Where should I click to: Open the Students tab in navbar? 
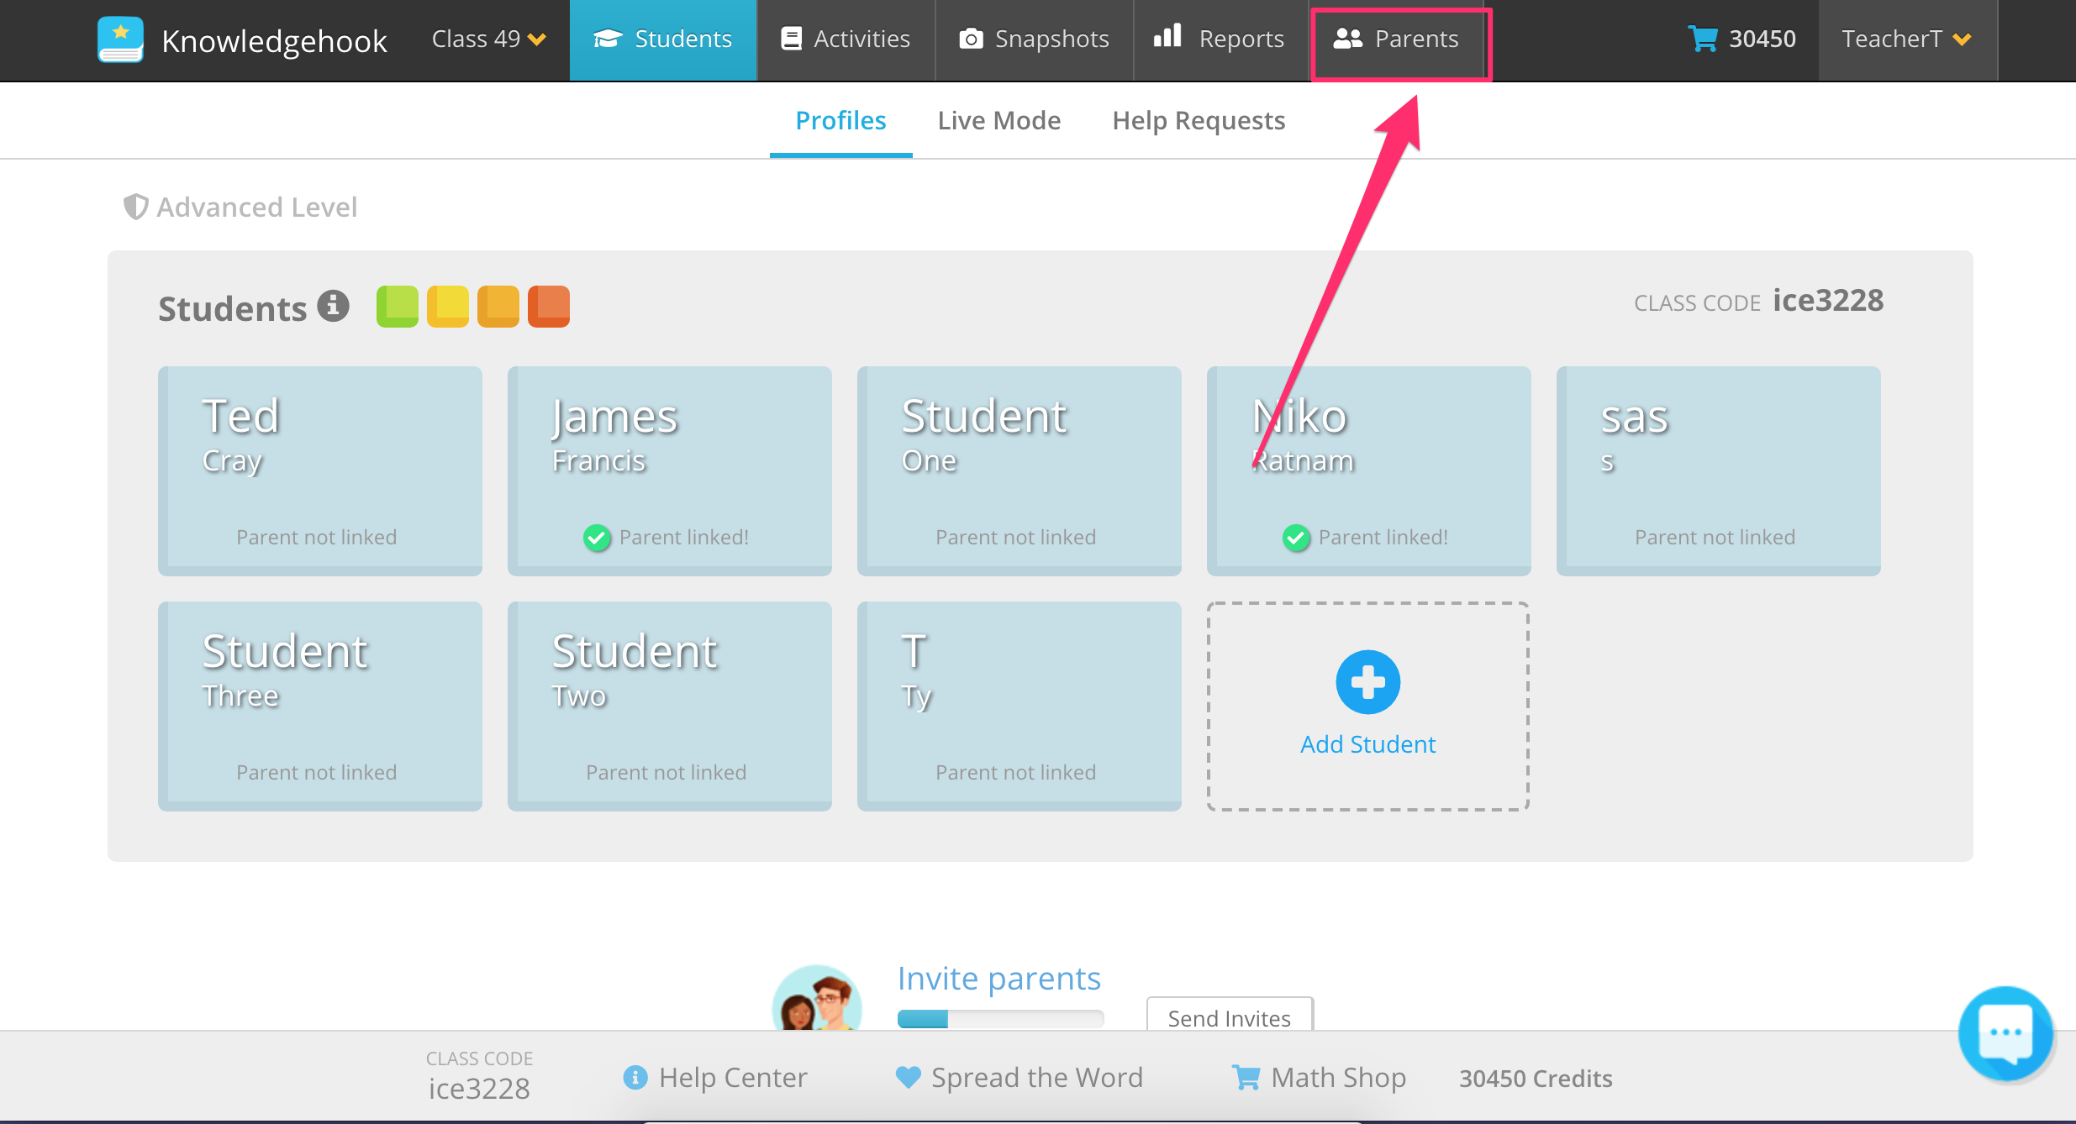pyautogui.click(x=662, y=39)
